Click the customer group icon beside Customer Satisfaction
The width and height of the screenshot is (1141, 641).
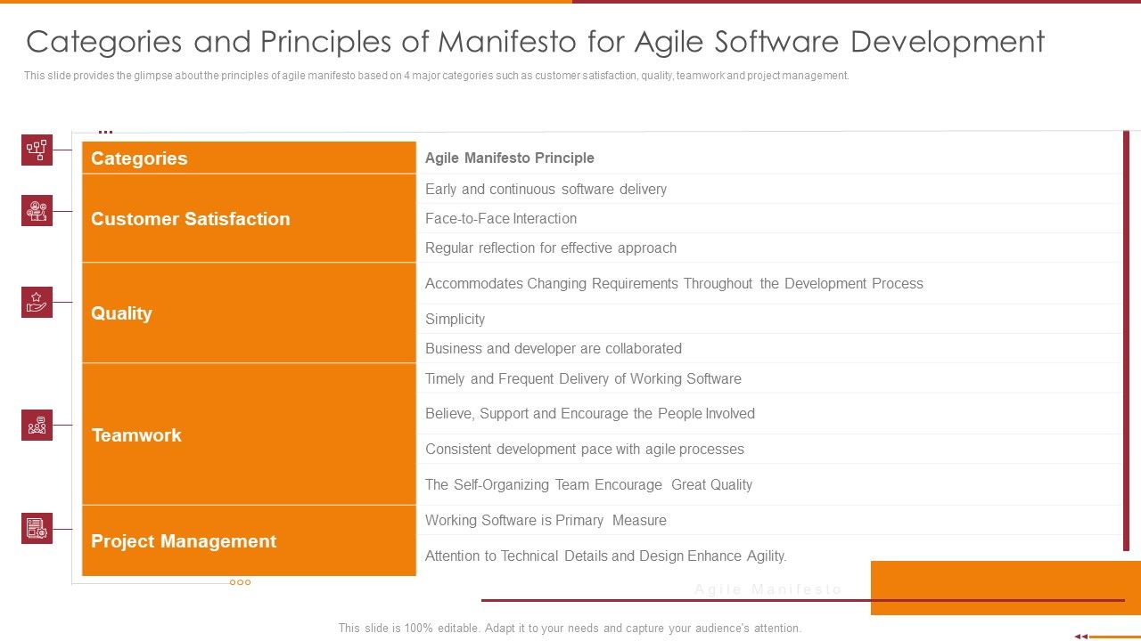(x=37, y=211)
